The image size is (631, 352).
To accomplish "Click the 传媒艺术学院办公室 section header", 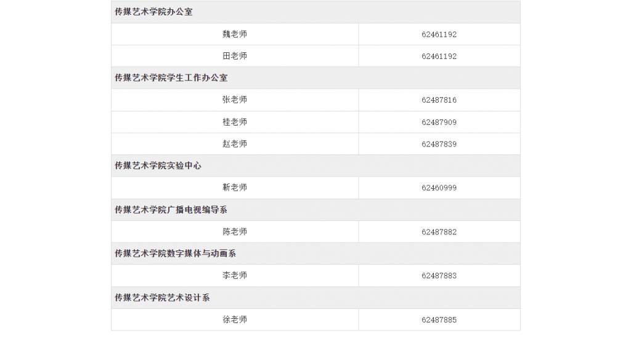I will tap(153, 12).
